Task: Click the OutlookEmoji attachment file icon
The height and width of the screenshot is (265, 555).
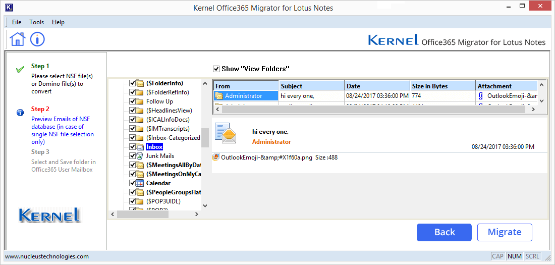Action: (x=216, y=157)
